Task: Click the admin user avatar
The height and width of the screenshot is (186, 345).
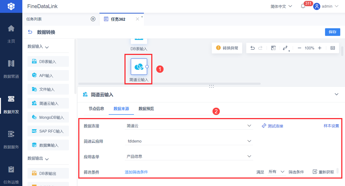Action: pyautogui.click(x=316, y=6)
